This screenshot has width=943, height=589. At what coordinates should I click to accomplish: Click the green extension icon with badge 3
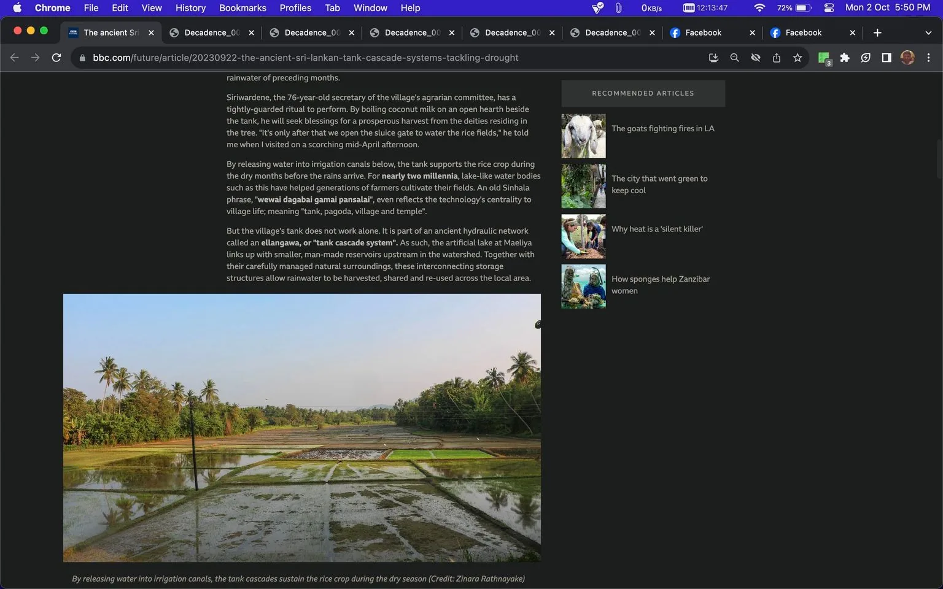823,57
